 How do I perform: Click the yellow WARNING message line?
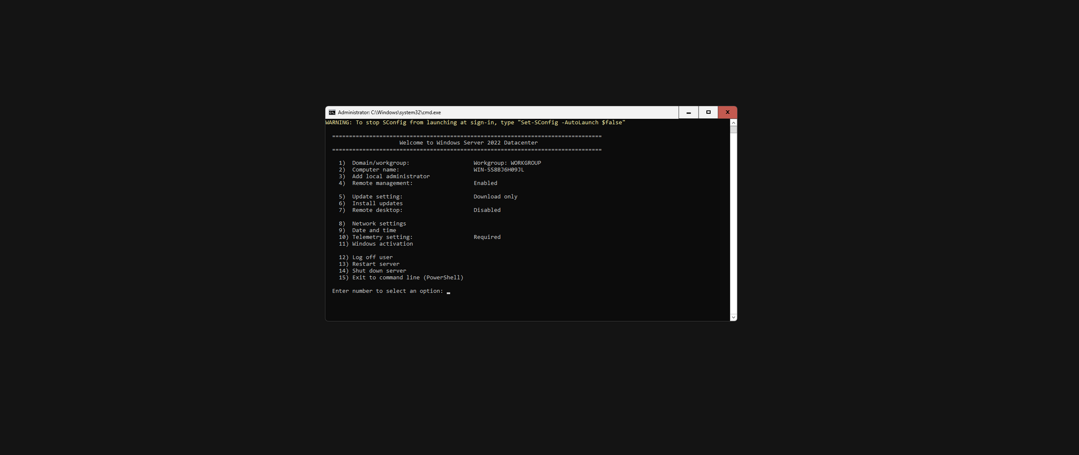(x=475, y=123)
